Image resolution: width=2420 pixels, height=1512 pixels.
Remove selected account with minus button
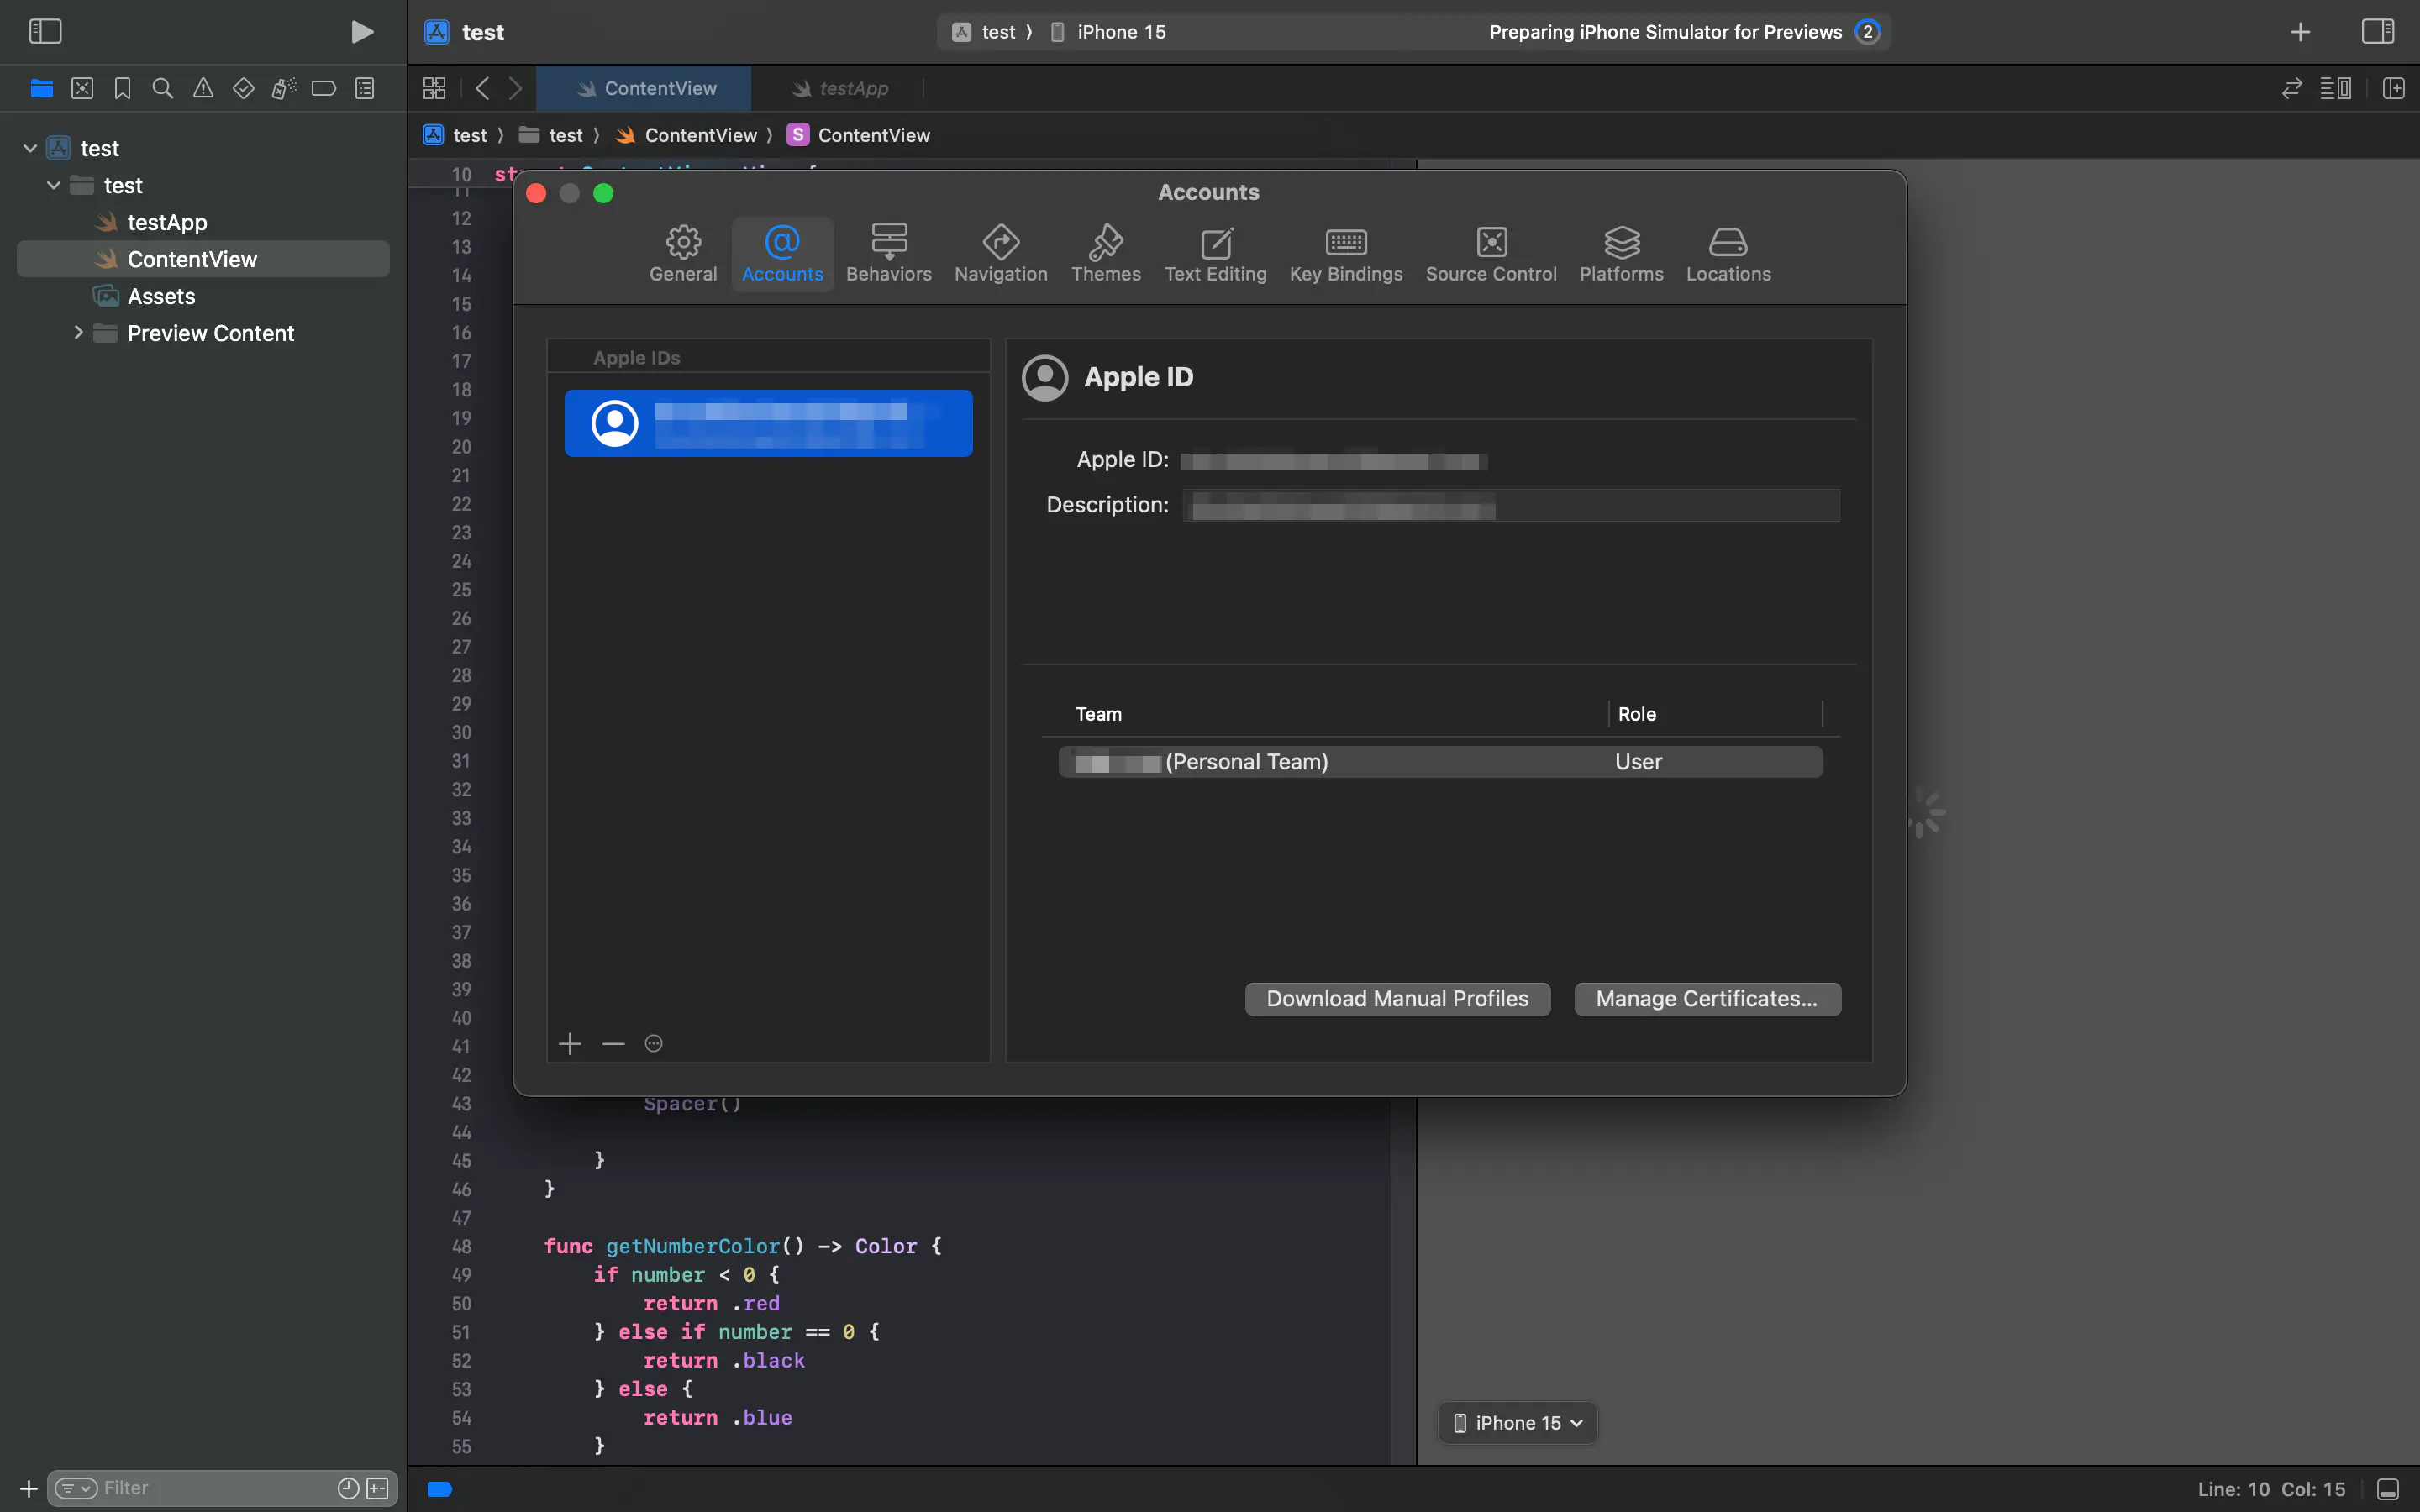pos(613,1044)
